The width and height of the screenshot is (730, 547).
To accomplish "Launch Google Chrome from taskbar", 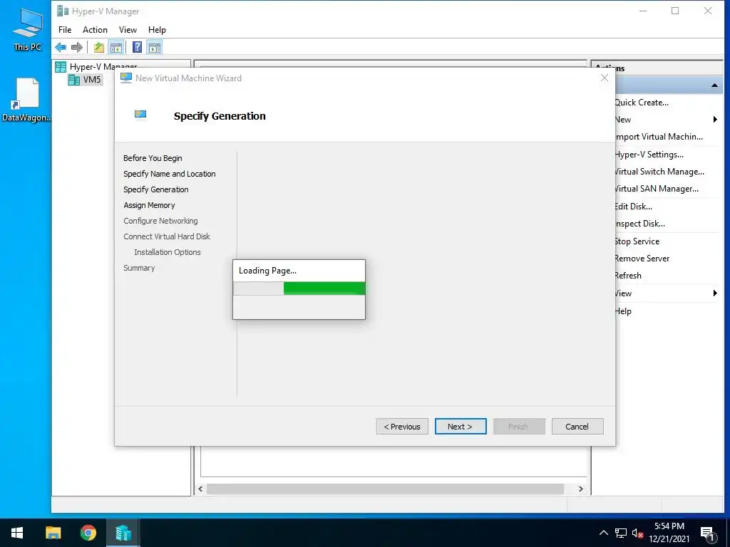I will 88,533.
